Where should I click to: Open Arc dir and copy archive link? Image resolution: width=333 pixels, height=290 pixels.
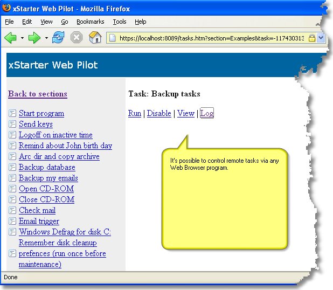[x=59, y=156]
